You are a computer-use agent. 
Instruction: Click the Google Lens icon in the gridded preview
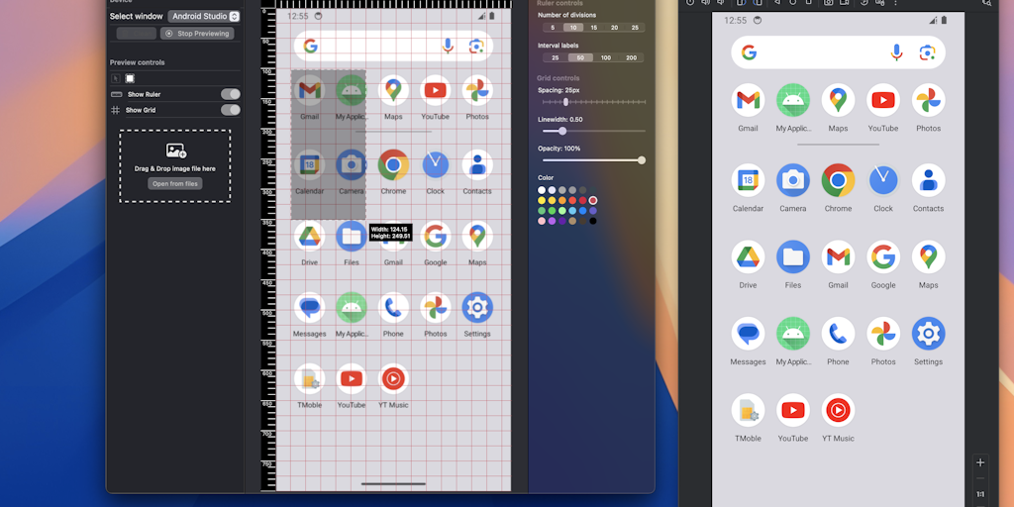(476, 46)
